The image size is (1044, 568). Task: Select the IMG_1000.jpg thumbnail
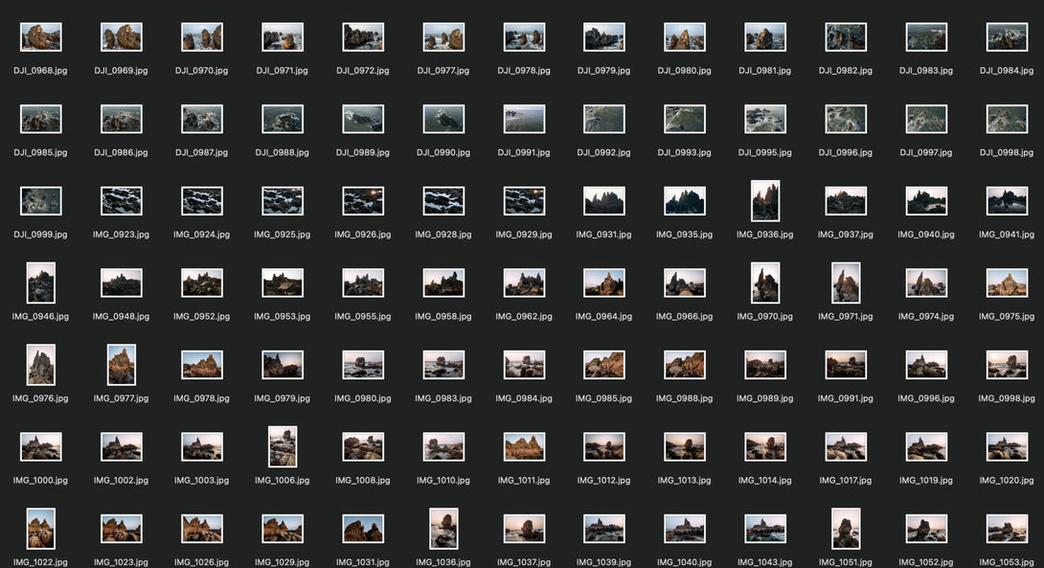click(x=40, y=446)
